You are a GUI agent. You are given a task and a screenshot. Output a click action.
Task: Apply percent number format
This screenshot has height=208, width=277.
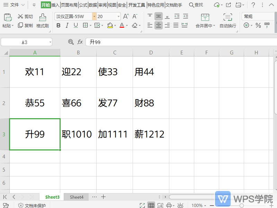tap(258, 25)
